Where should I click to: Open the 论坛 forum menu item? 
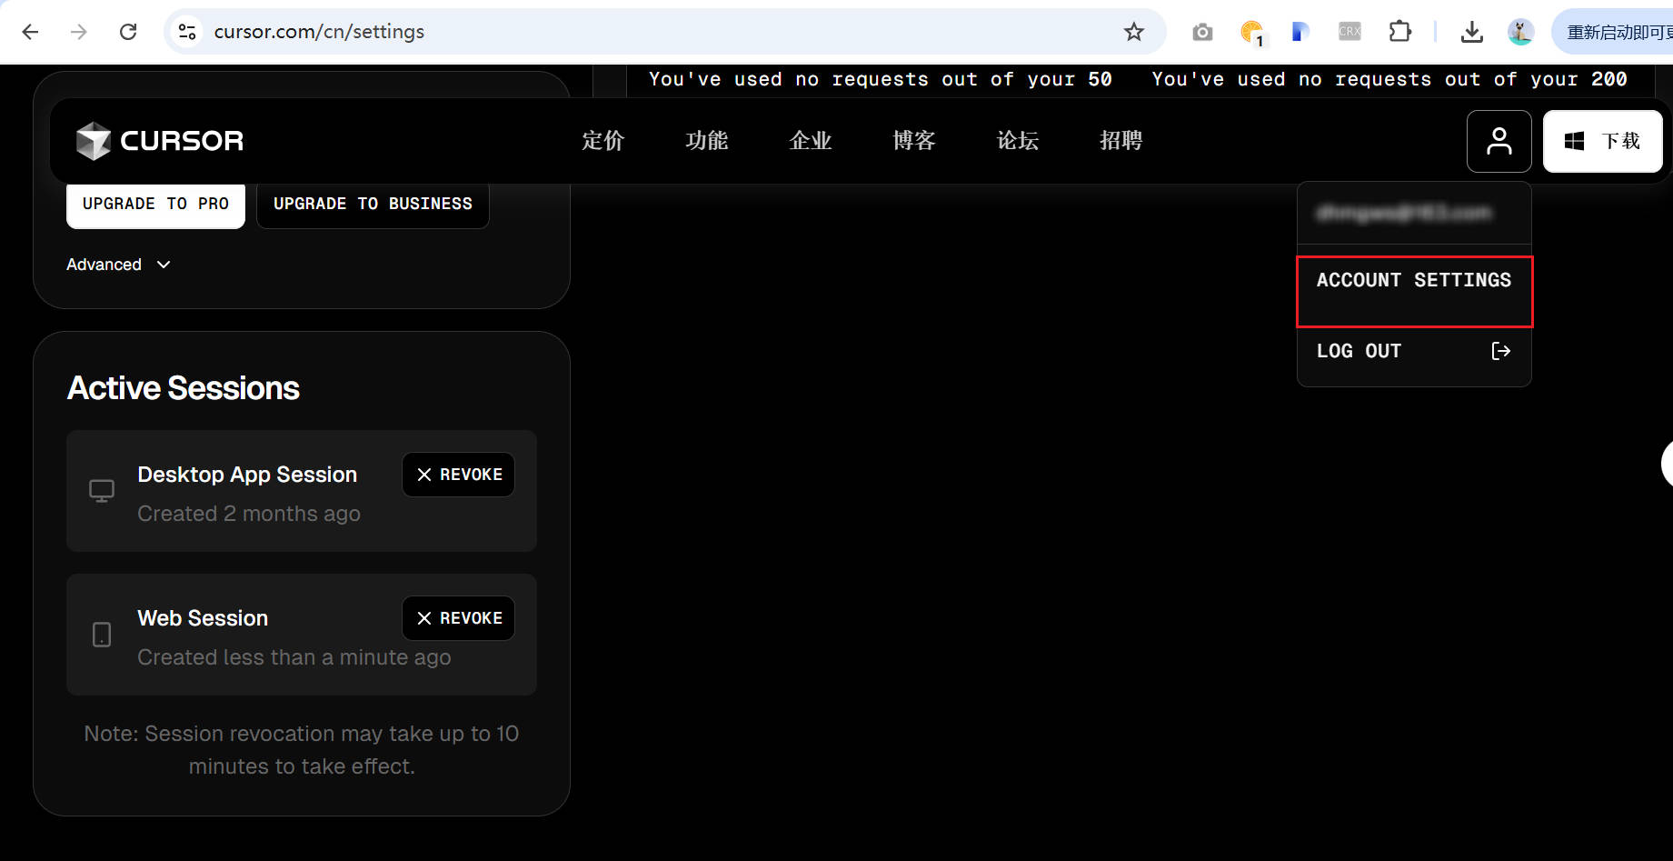1018,141
